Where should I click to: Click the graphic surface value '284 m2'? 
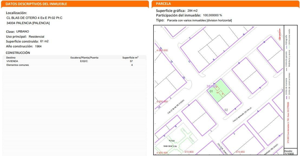(193, 11)
